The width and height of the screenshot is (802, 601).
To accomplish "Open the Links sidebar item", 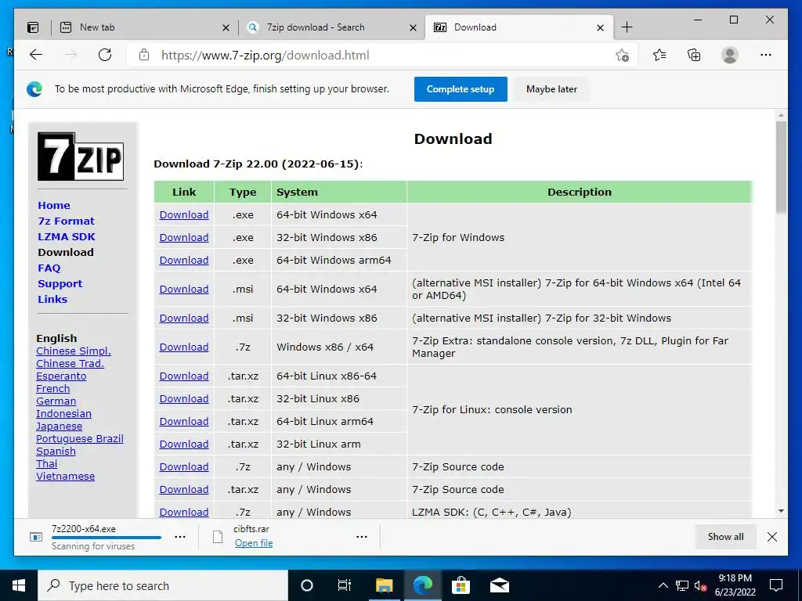I will tap(52, 300).
